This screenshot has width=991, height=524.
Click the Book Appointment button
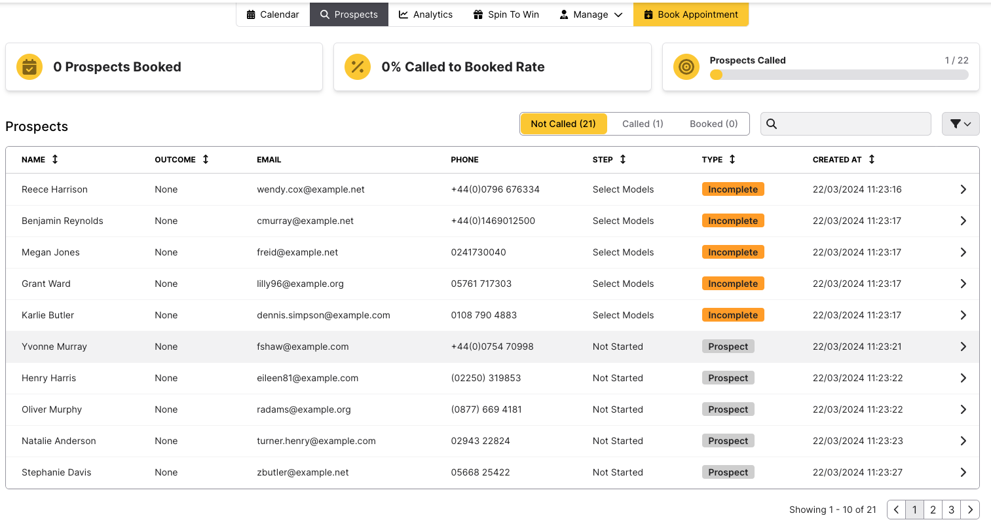(691, 14)
